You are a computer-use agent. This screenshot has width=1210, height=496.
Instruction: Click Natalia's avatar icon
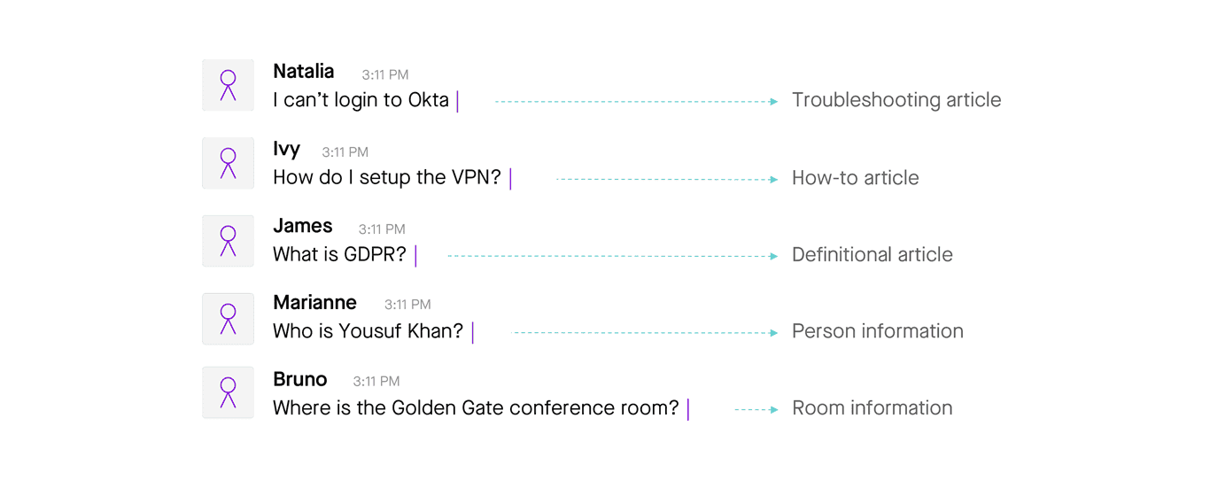(228, 86)
